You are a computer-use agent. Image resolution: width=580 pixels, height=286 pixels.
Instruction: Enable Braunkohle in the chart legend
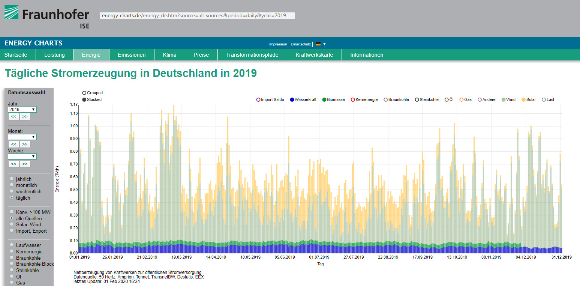[x=385, y=100]
